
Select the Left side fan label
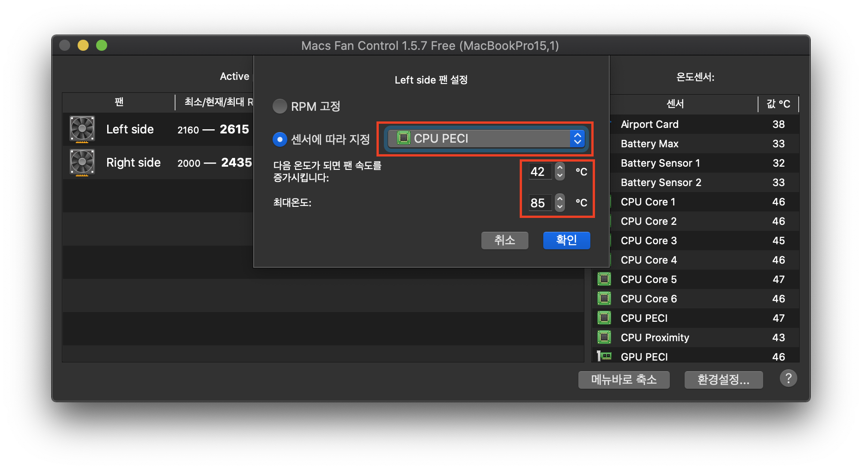pos(130,129)
